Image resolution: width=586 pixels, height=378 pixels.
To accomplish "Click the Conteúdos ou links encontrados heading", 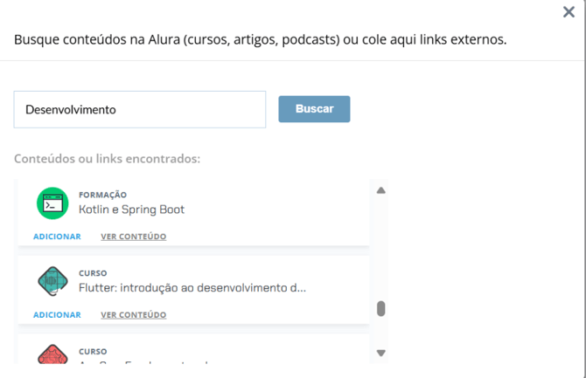I will 108,159.
